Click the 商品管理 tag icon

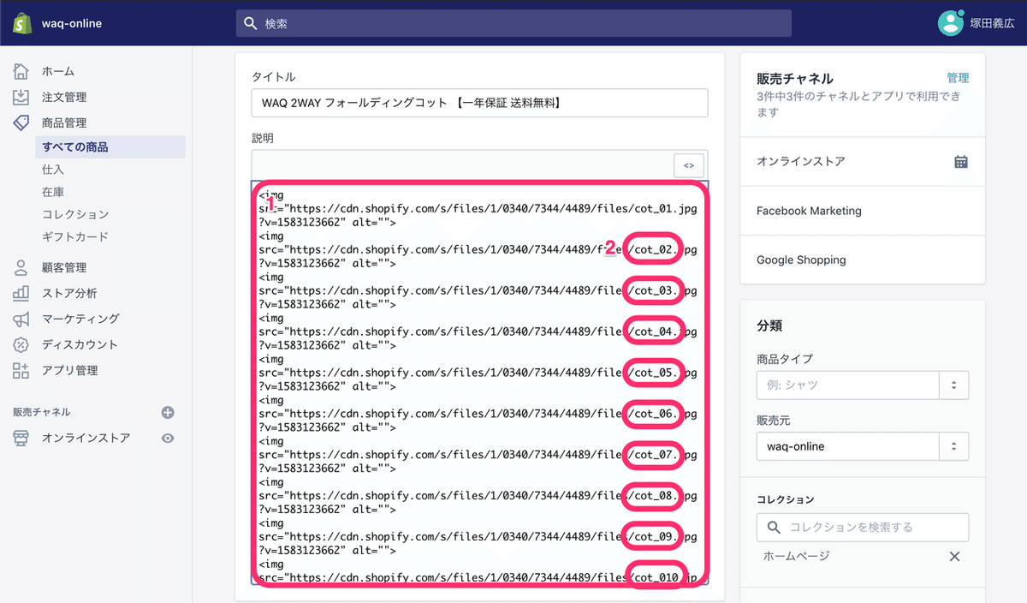coord(21,122)
